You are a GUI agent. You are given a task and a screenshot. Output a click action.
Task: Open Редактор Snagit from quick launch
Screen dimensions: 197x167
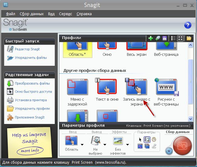pyautogui.click(x=27, y=49)
